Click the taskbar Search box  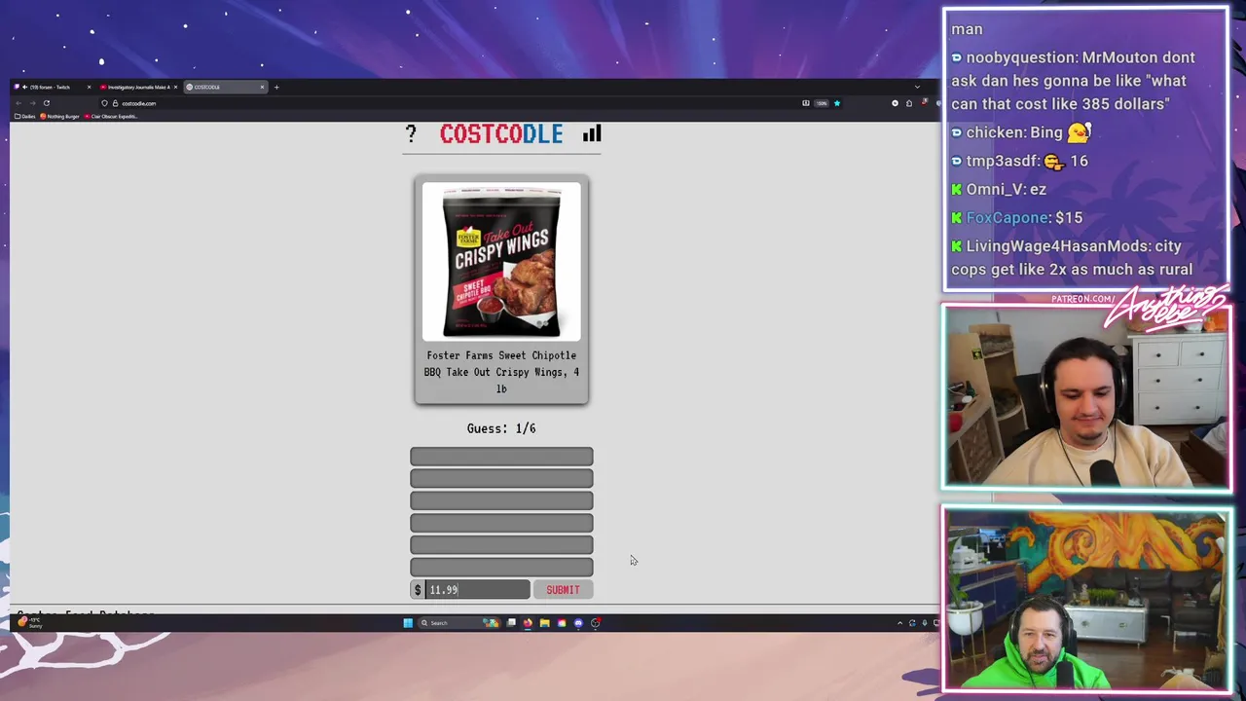click(458, 623)
